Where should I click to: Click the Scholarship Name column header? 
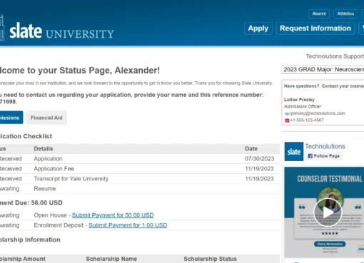pyautogui.click(x=111, y=259)
